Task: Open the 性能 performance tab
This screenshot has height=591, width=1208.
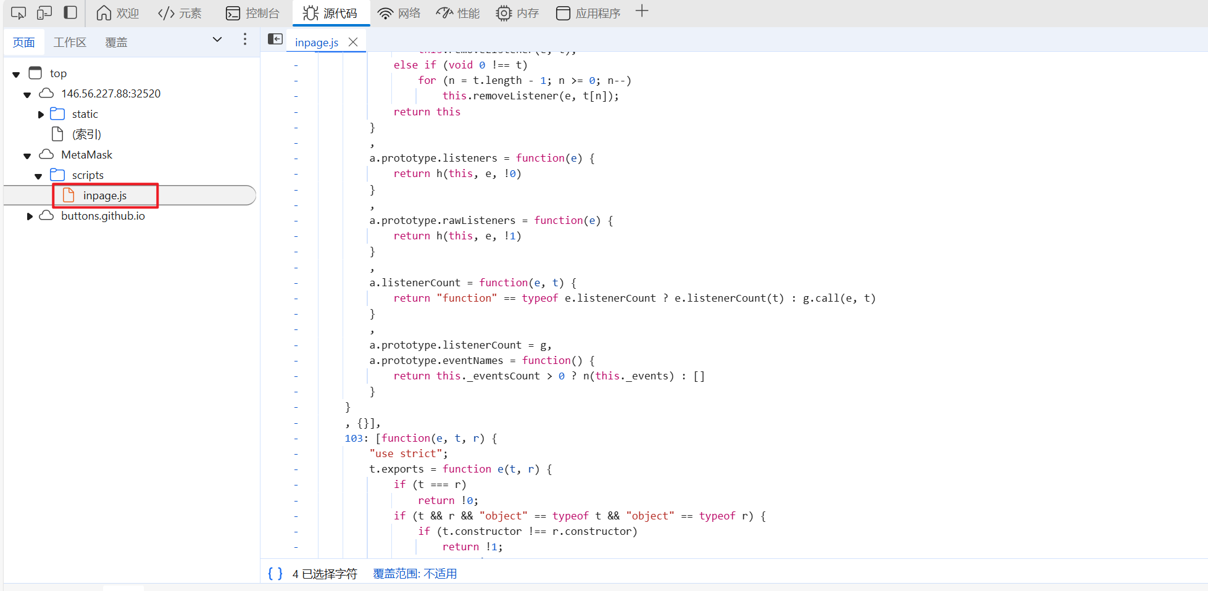Action: [x=457, y=13]
